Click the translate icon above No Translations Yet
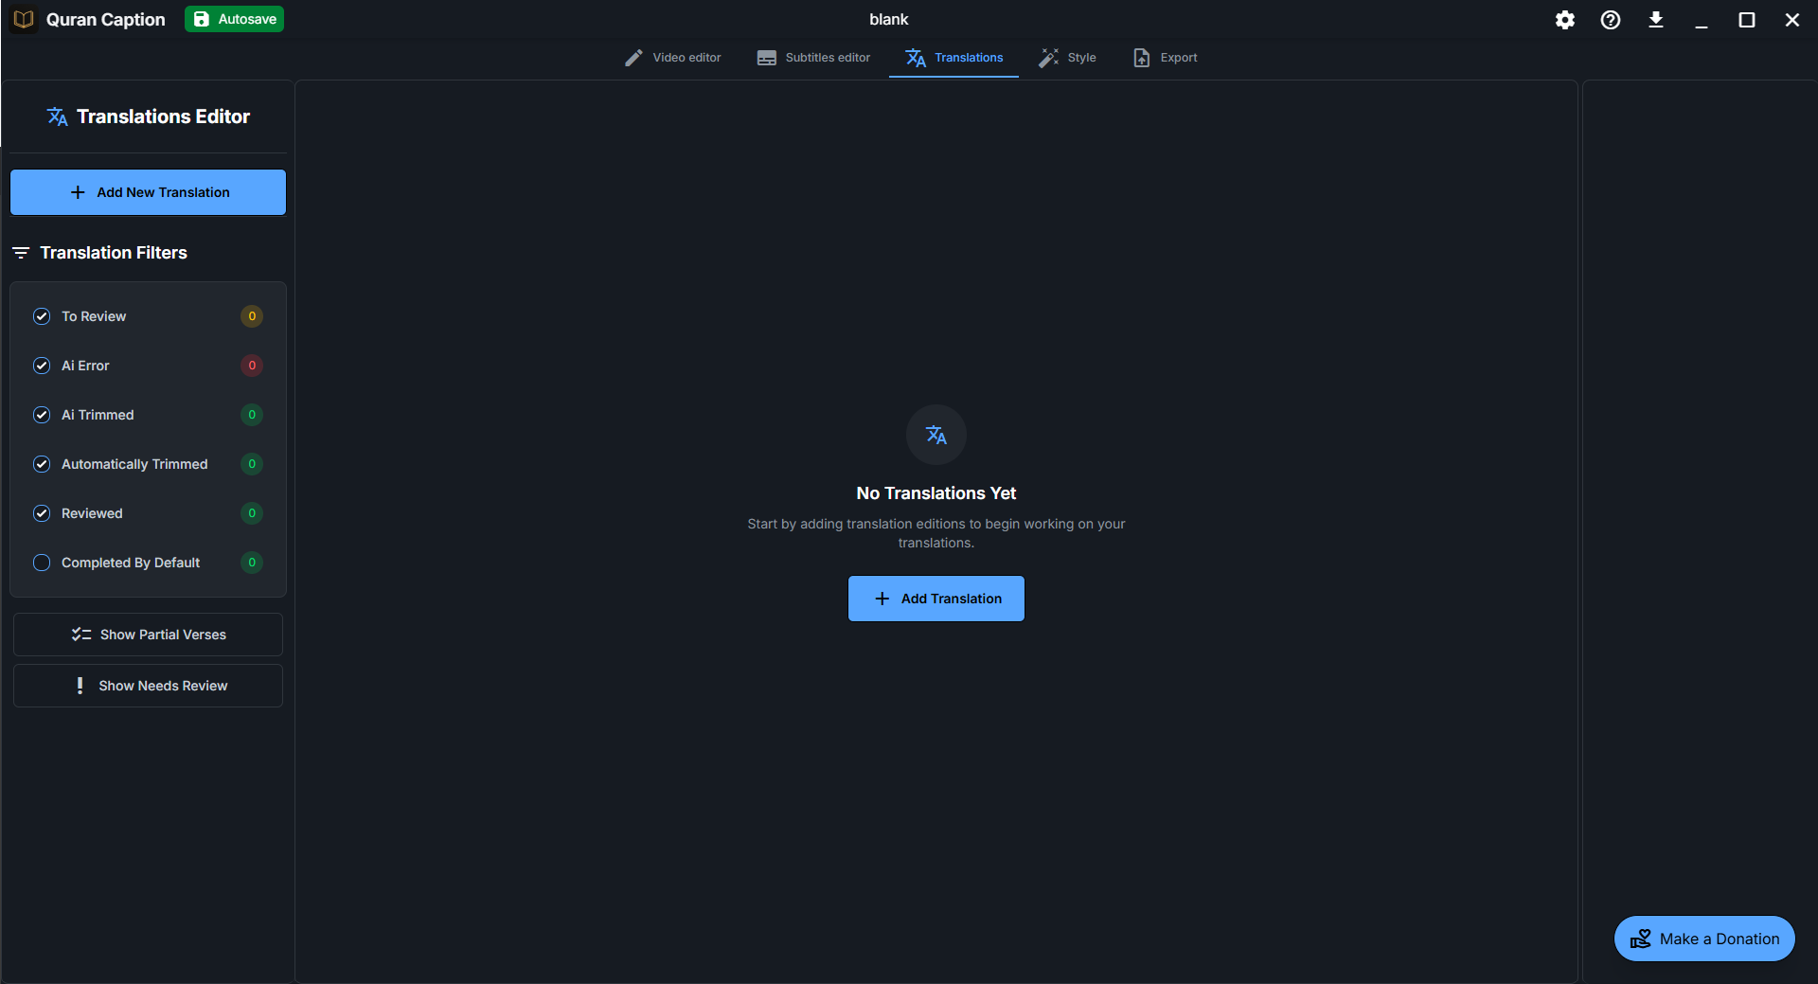 (x=936, y=436)
